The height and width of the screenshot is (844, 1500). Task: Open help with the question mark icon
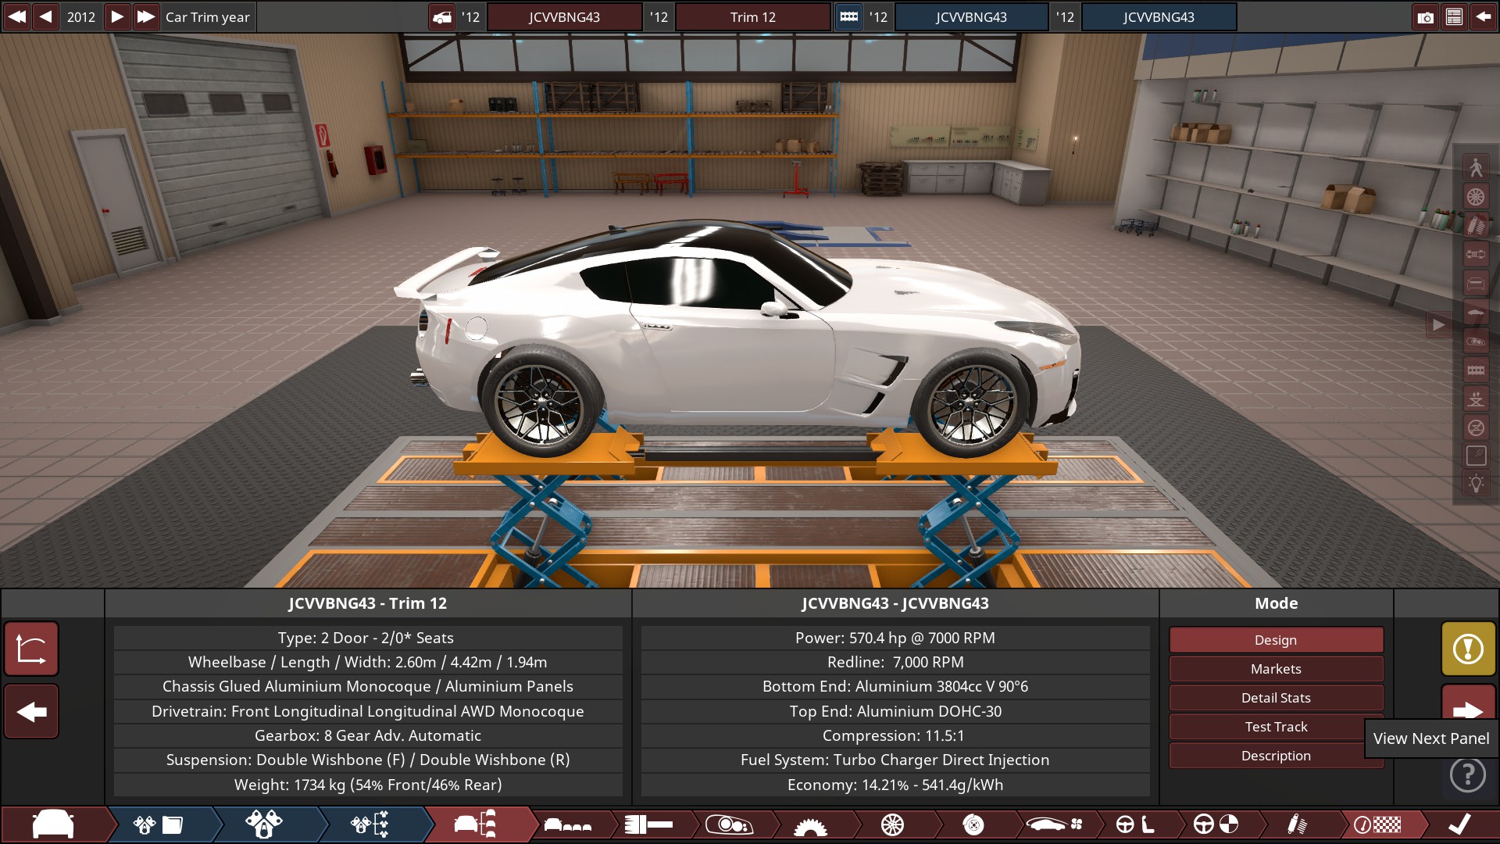(x=1468, y=774)
